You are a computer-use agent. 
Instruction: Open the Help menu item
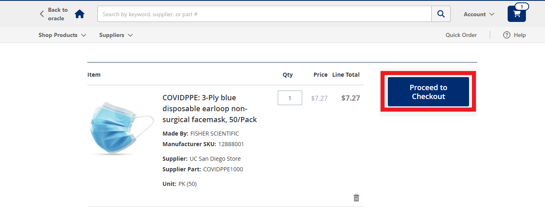click(x=519, y=35)
